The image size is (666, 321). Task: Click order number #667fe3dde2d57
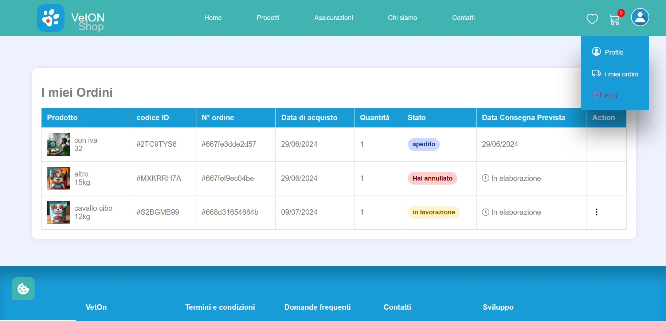click(x=229, y=144)
